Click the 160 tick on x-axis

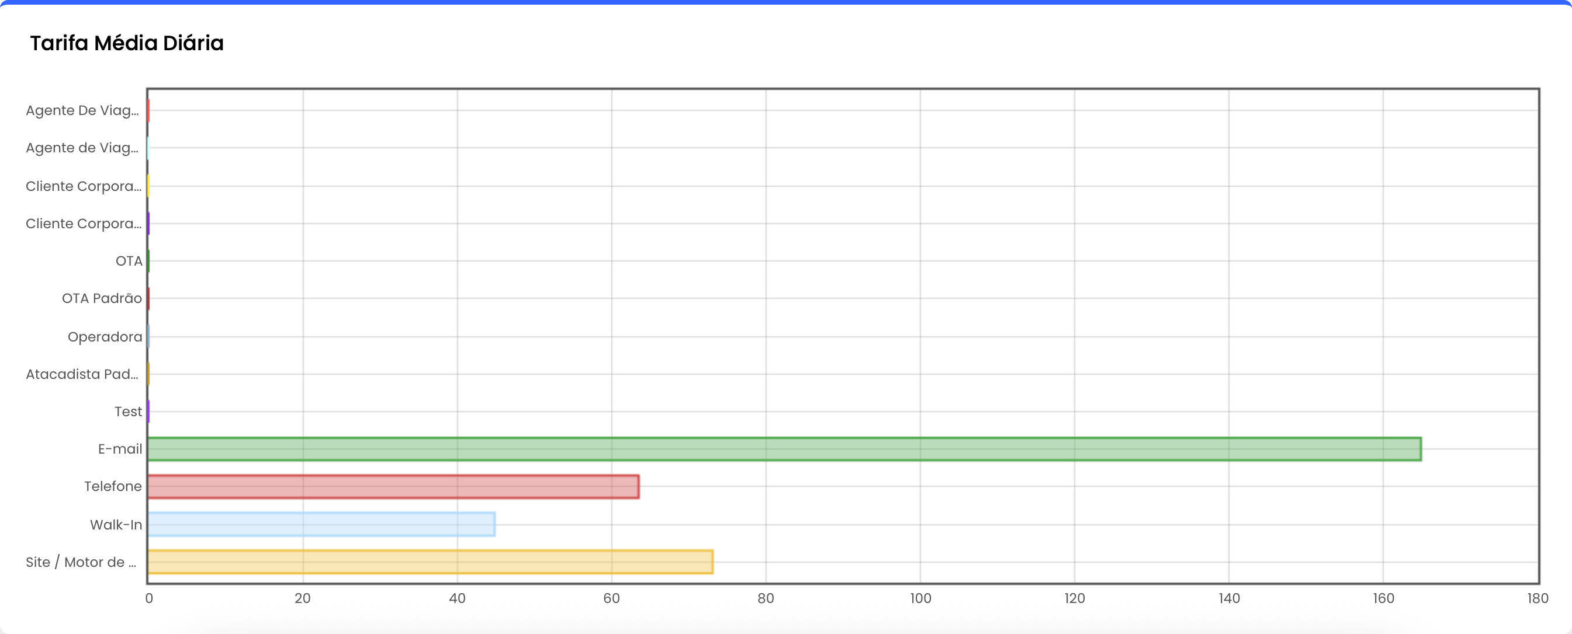pos(1383,598)
